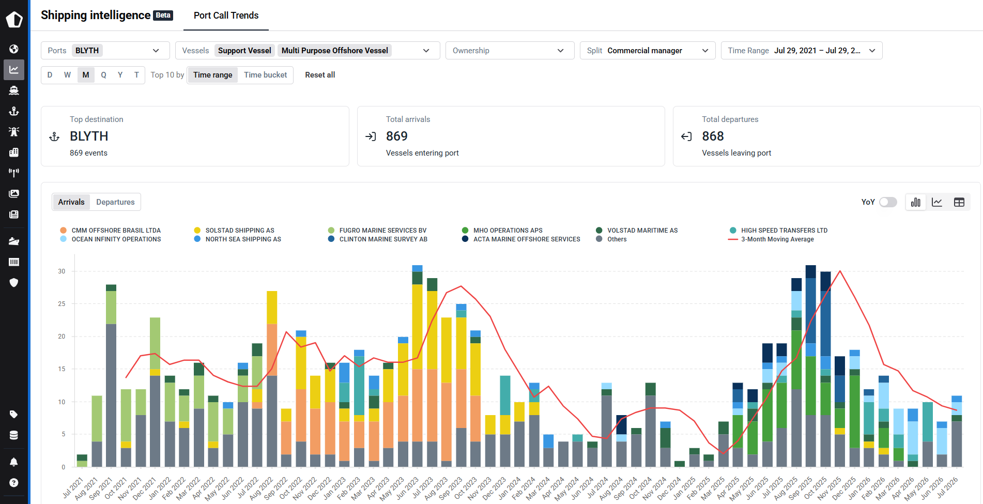Click MHO OPERATIONS APS legend entry
This screenshot has width=983, height=504.
pyautogui.click(x=502, y=231)
